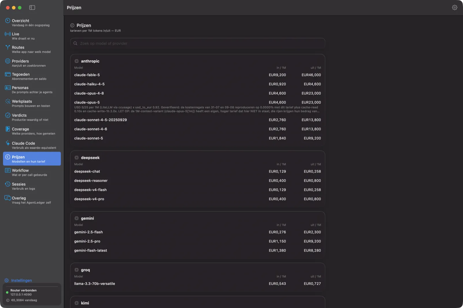Click the Live broadcast icon
The width and height of the screenshot is (463, 308).
click(x=8, y=34)
